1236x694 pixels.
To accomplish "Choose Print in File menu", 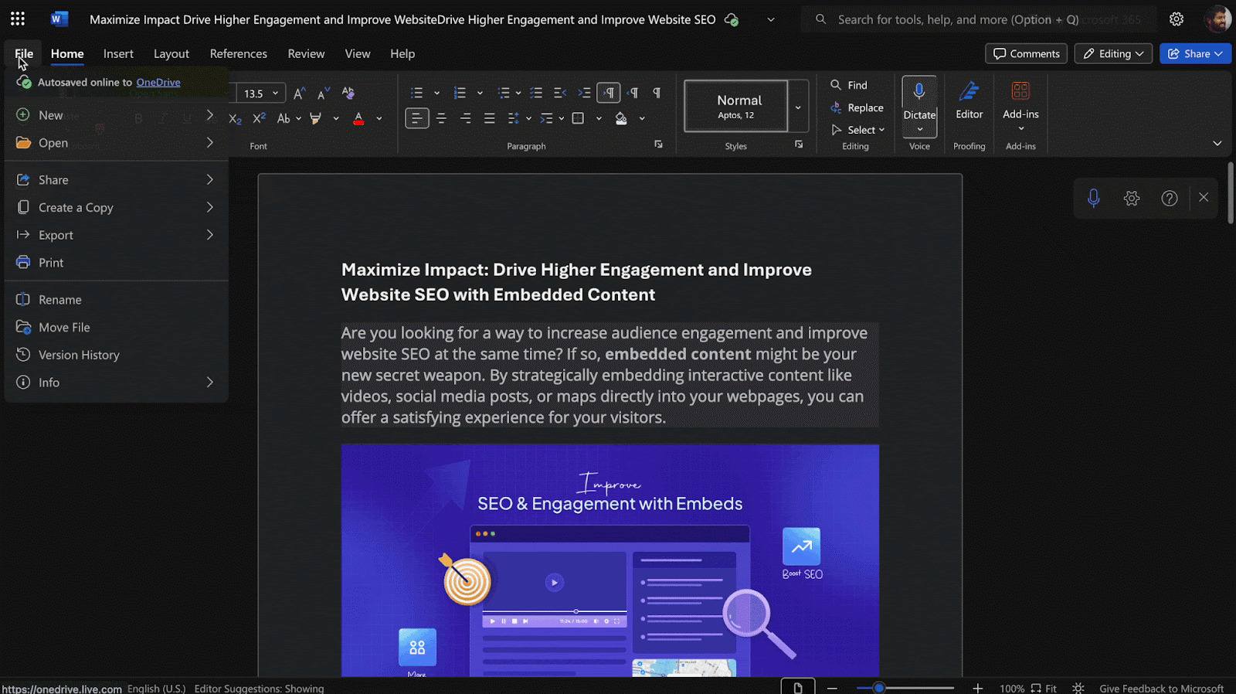I will coord(116,263).
